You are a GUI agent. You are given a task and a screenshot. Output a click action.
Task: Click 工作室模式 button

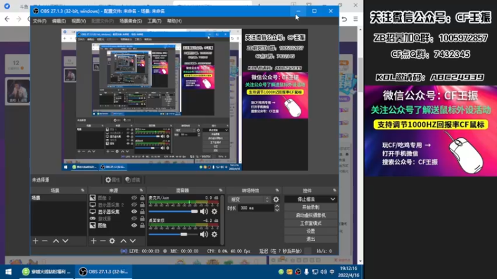point(311,223)
